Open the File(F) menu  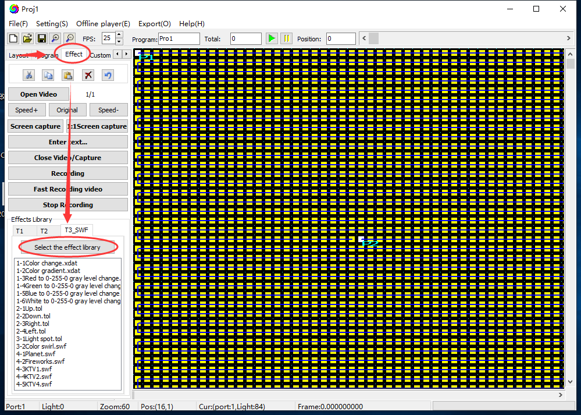coord(18,24)
